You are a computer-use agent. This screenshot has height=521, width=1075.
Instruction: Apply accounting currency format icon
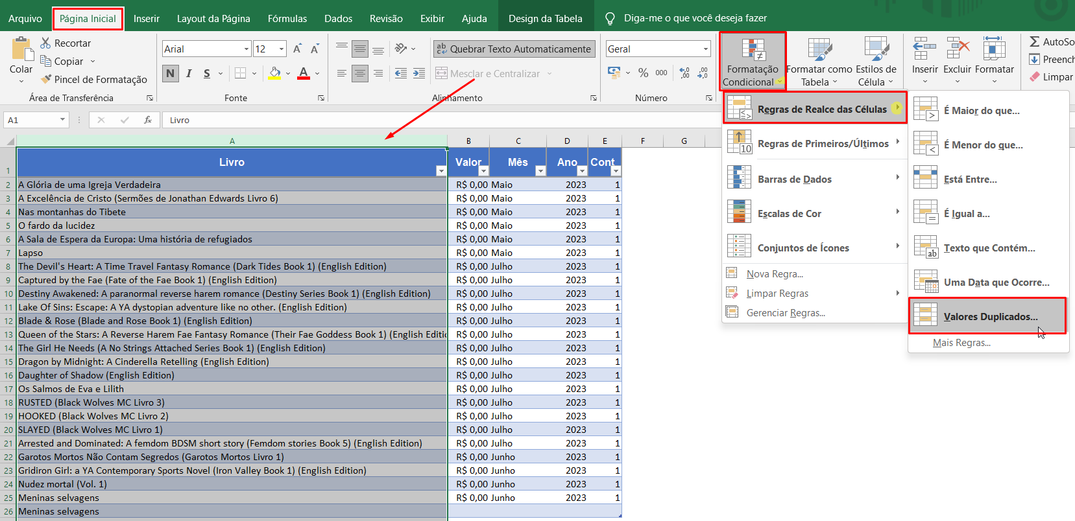(x=614, y=73)
